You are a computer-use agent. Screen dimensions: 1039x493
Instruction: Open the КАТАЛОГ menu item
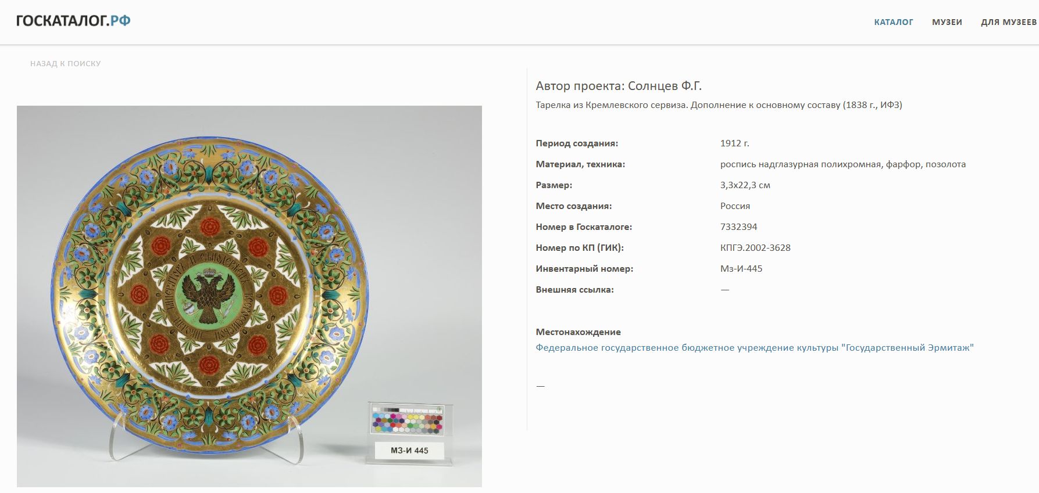click(x=893, y=22)
